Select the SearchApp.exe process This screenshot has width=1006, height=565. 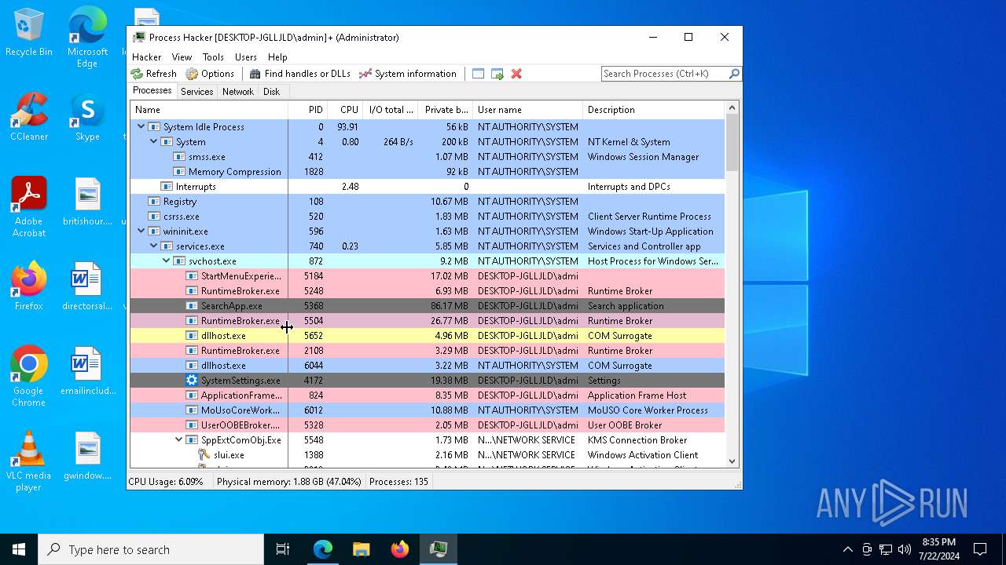pyautogui.click(x=428, y=305)
